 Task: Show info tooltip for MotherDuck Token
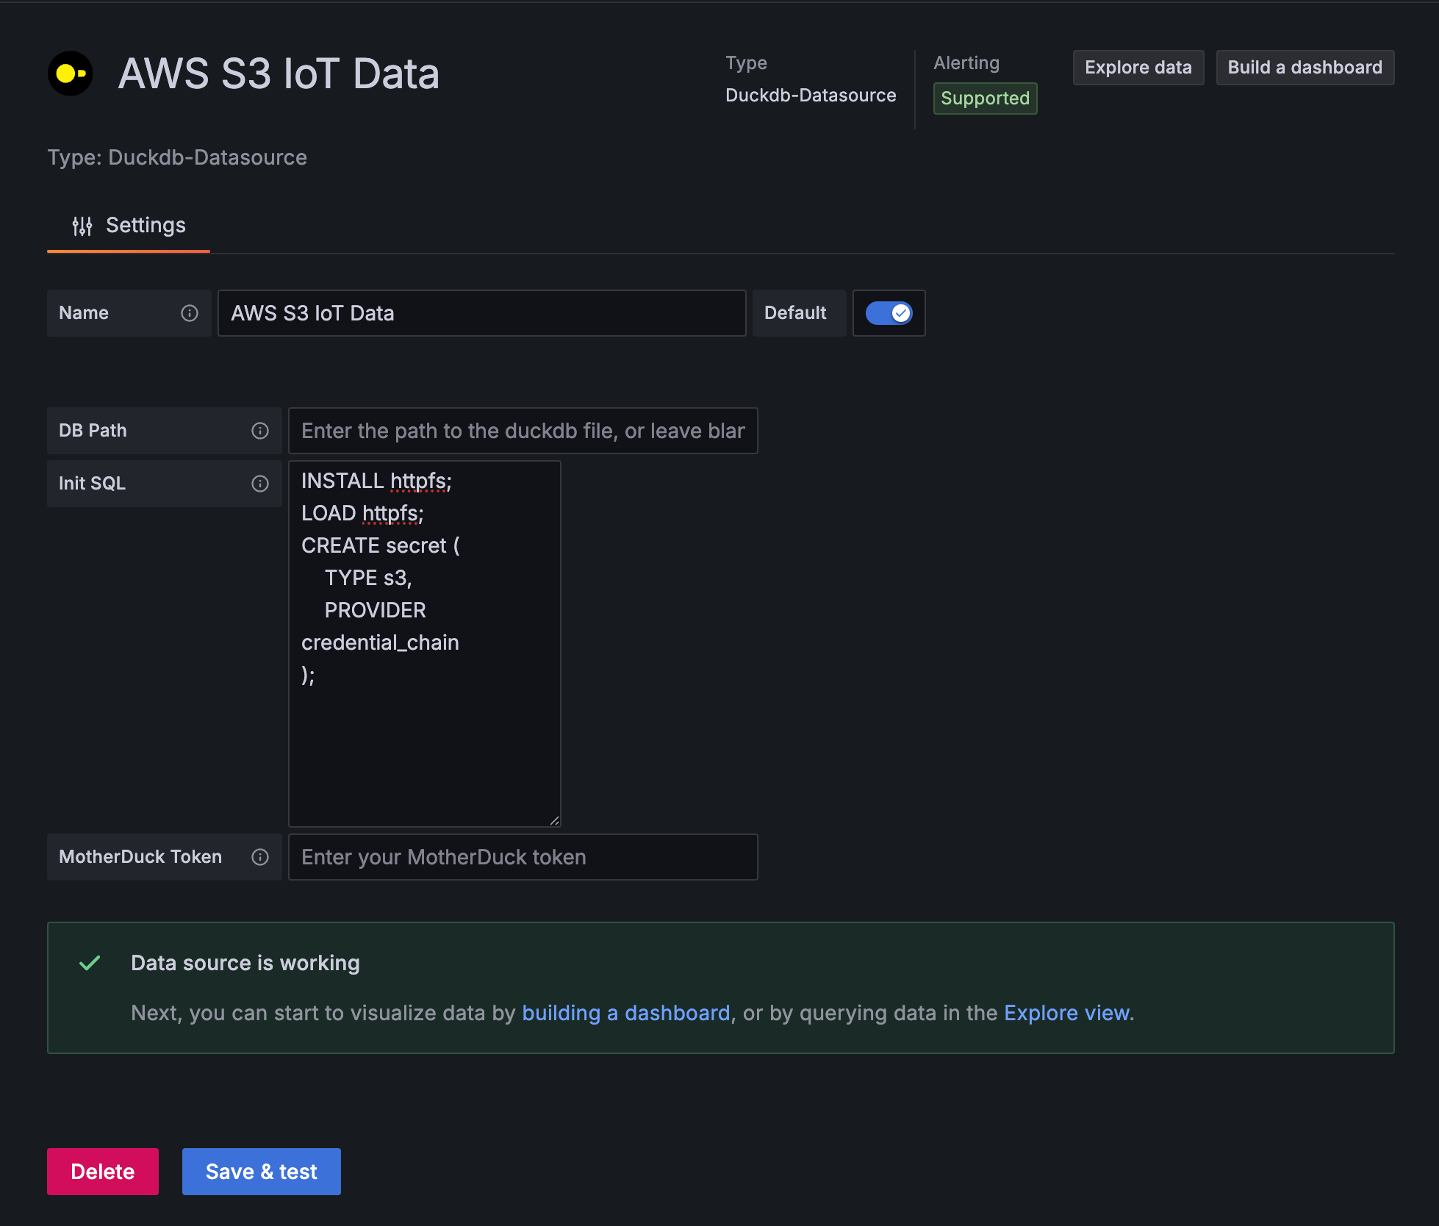[260, 857]
